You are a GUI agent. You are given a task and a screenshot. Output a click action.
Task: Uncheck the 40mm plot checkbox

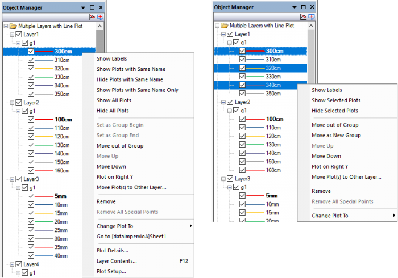[31, 255]
